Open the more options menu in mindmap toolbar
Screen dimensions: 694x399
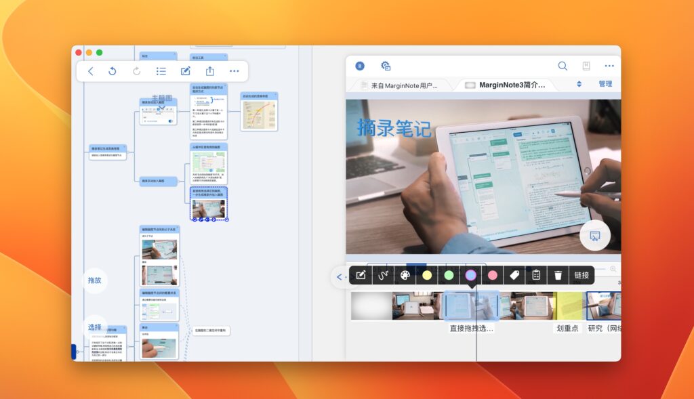pos(235,71)
